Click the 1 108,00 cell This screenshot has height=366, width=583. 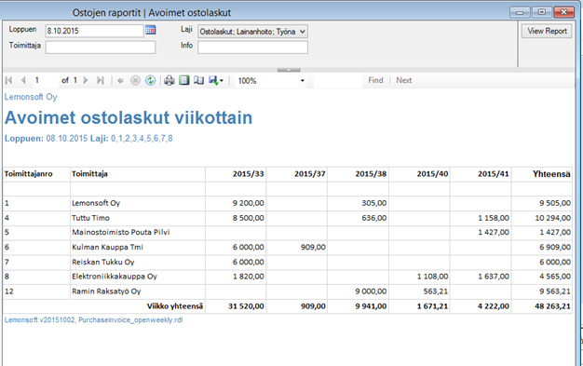click(x=432, y=277)
